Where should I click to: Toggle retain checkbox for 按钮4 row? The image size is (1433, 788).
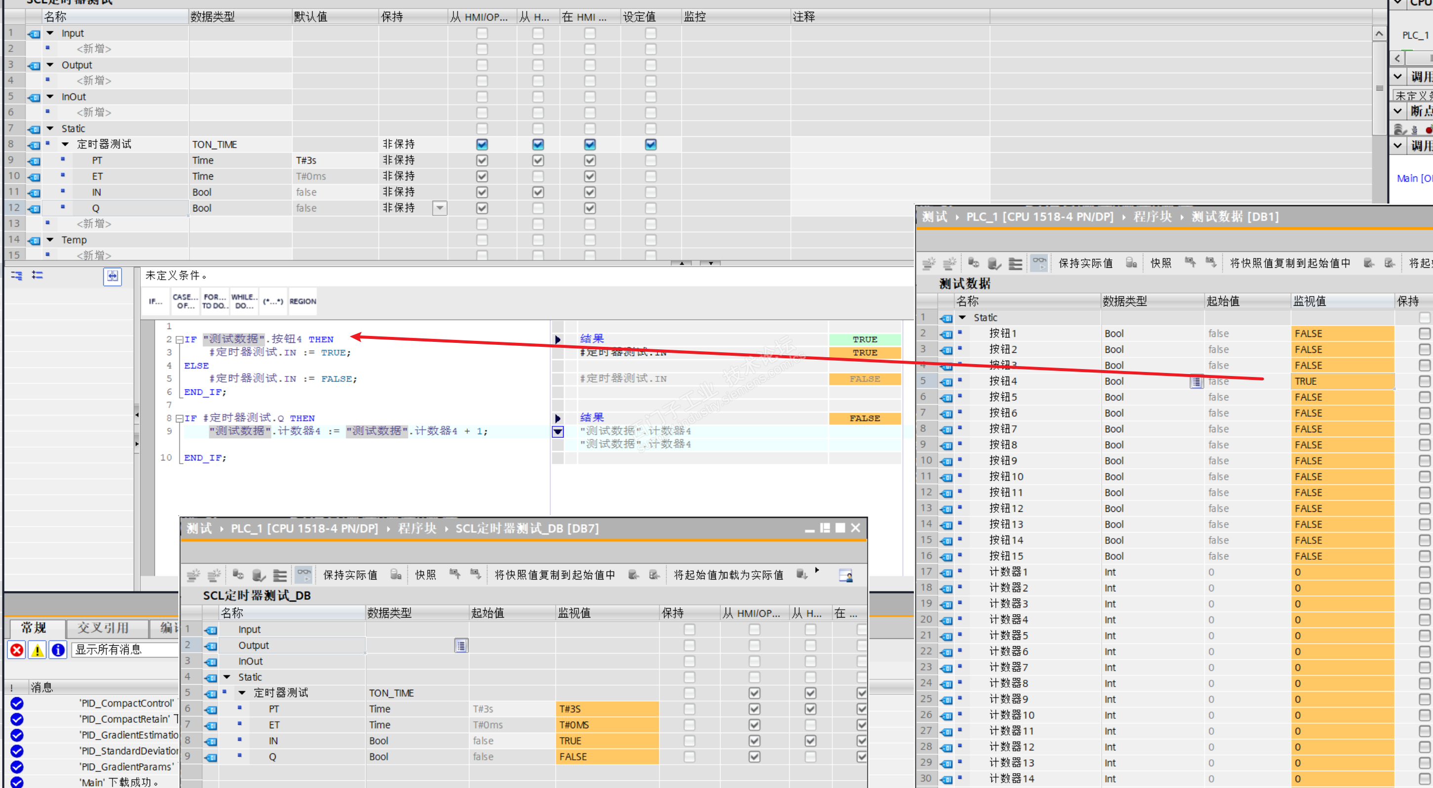(1424, 381)
